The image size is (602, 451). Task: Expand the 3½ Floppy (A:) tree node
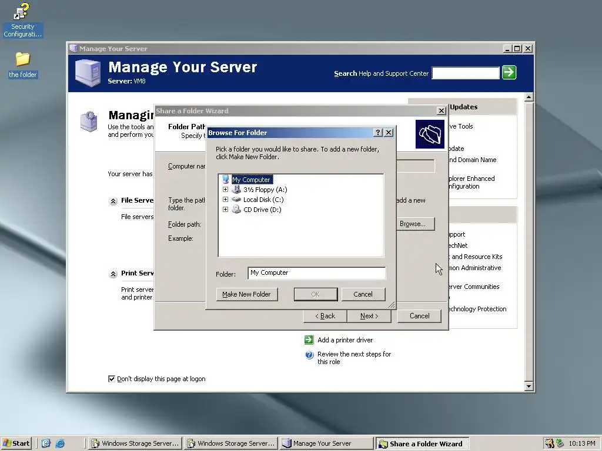(x=225, y=190)
